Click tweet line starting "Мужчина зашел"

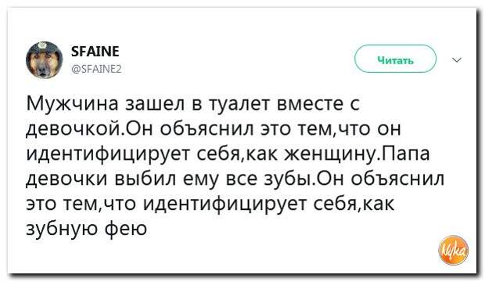[193, 103]
